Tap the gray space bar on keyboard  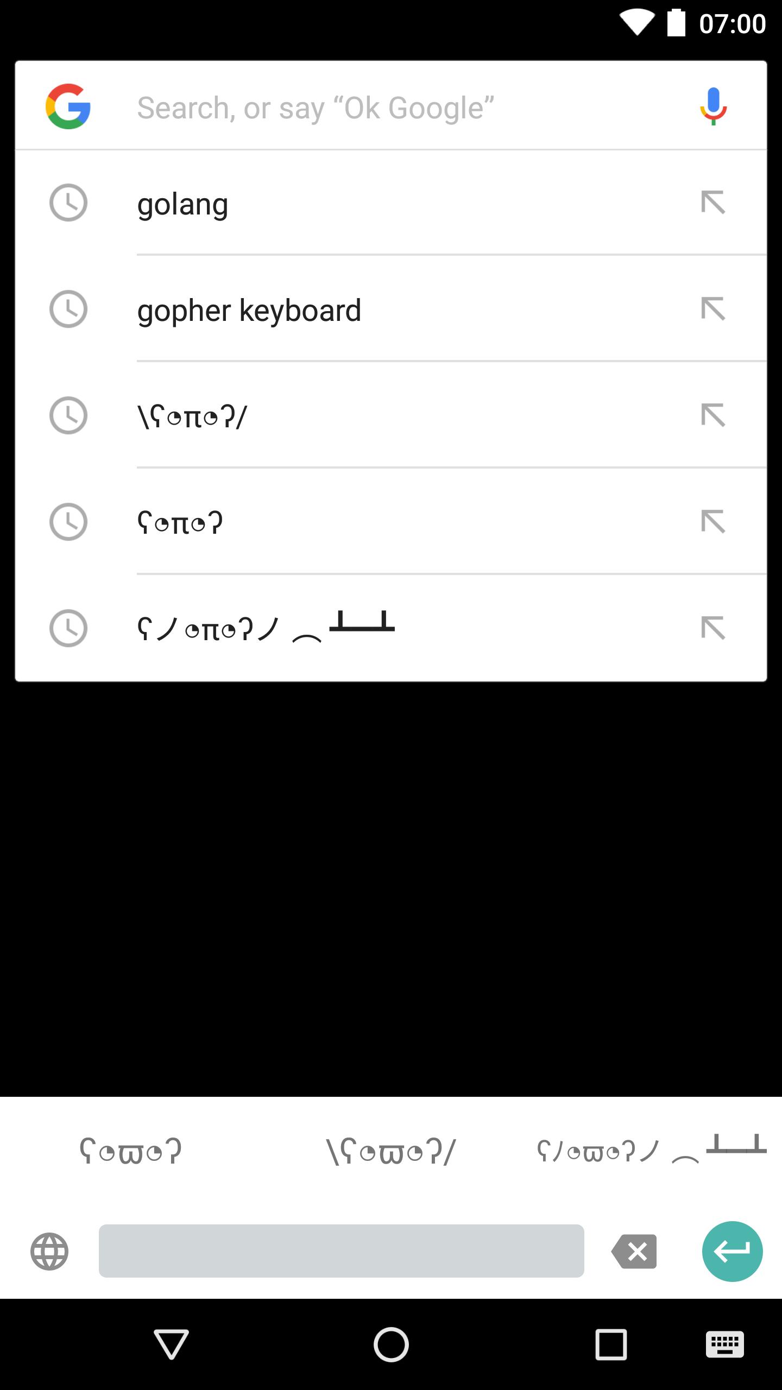pos(342,1251)
